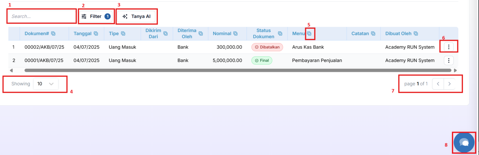The height and width of the screenshot is (155, 479).
Task: Click the Pembayaran Penjualan cell
Action: (317, 61)
